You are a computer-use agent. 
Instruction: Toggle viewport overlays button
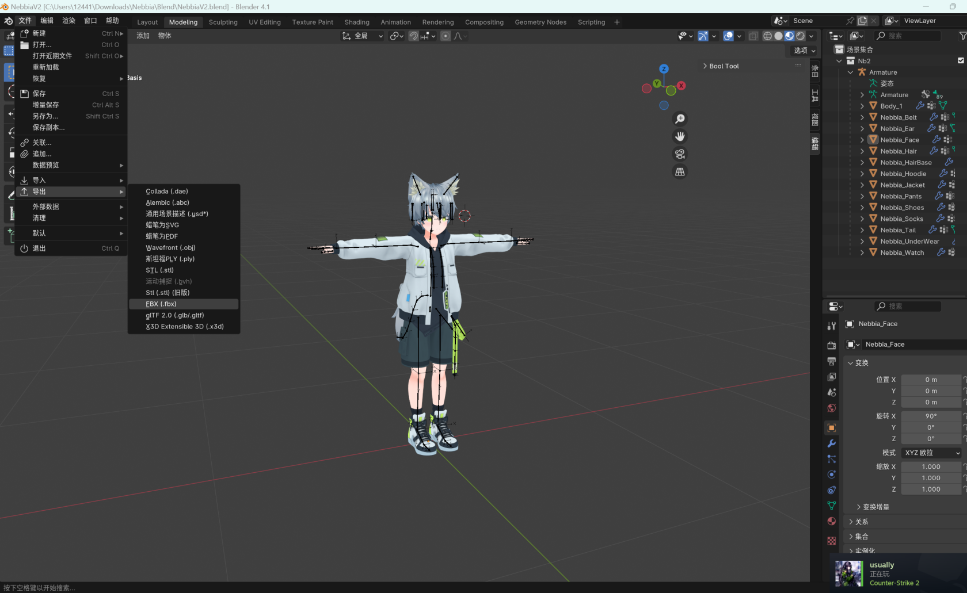[728, 36]
